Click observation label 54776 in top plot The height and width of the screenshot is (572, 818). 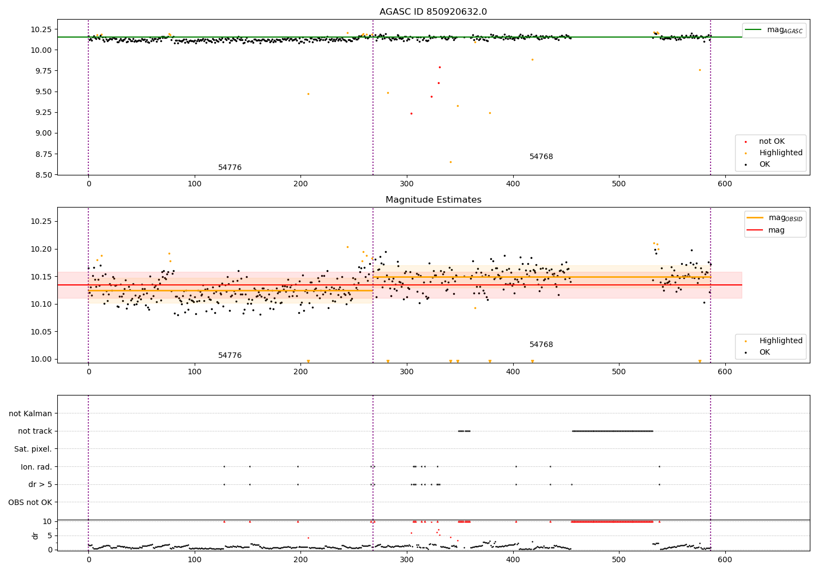click(x=230, y=168)
